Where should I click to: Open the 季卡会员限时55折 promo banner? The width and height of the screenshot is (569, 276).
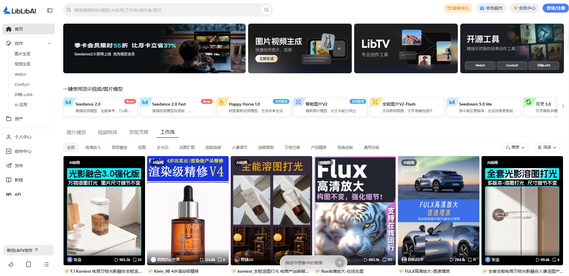tap(154, 48)
